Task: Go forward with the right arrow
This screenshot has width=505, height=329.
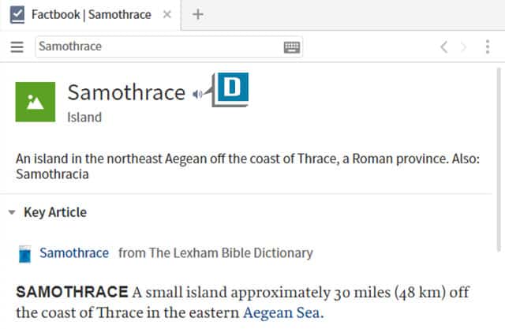Action: (464, 47)
